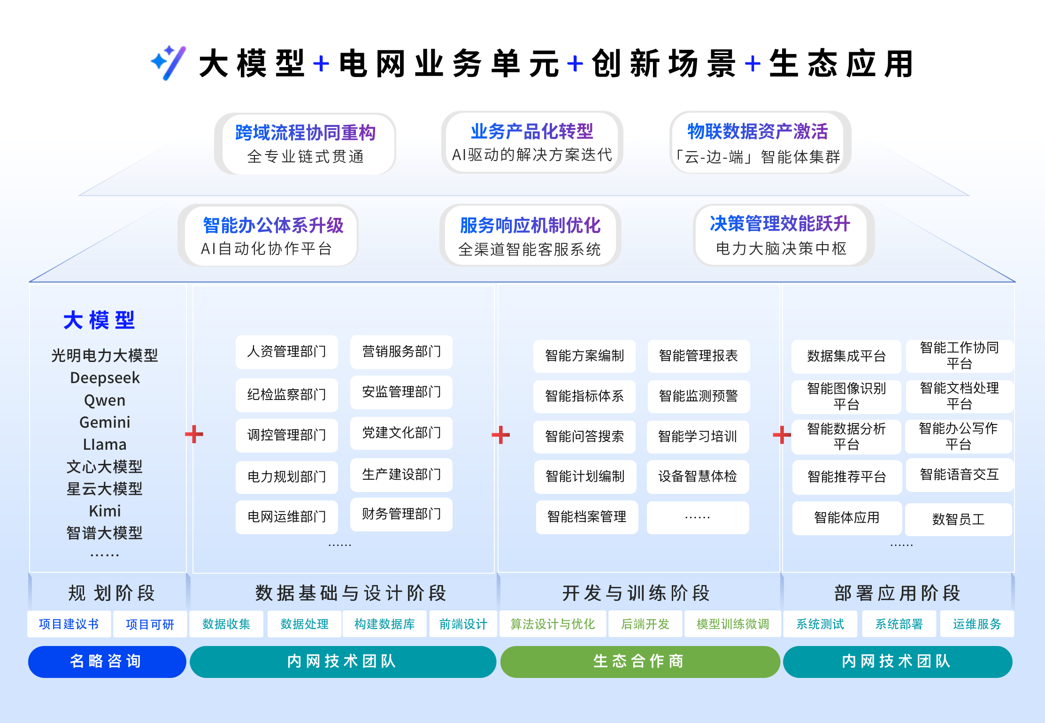The image size is (1045, 723).
Task: Click the 生态合作商 green pill
Action: coord(640,661)
